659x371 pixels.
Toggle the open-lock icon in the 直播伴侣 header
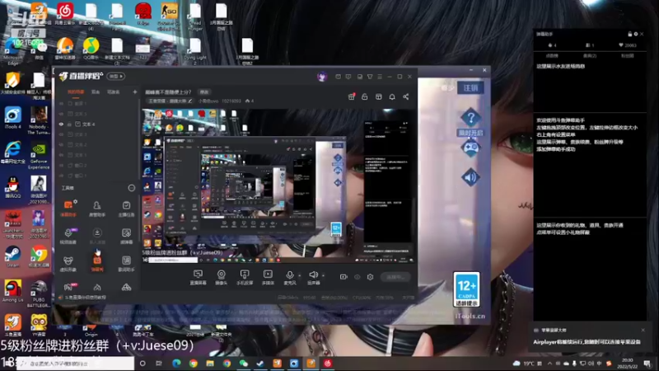pyautogui.click(x=365, y=96)
